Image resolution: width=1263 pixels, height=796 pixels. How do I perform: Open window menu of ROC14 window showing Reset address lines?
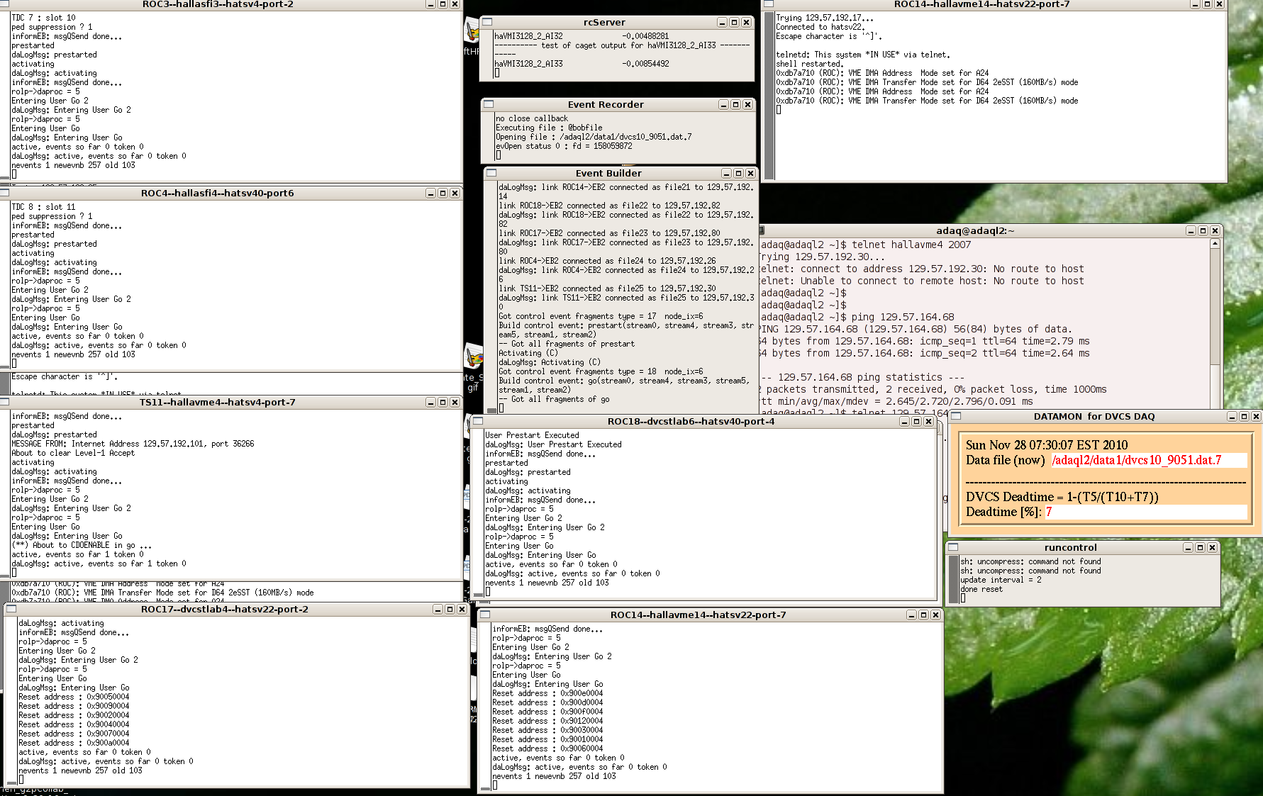[x=485, y=615]
